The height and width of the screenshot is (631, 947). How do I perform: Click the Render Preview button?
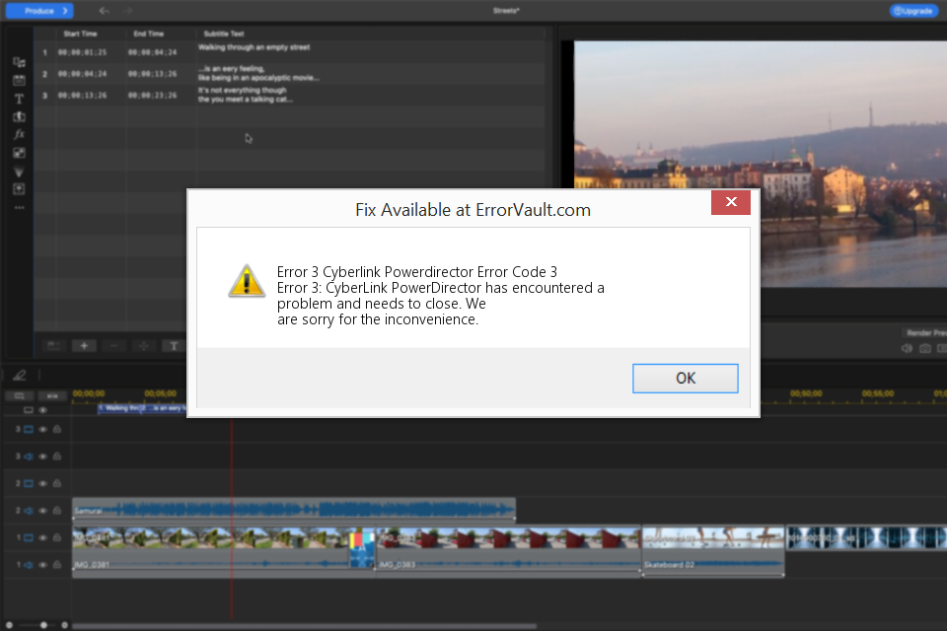pos(925,332)
